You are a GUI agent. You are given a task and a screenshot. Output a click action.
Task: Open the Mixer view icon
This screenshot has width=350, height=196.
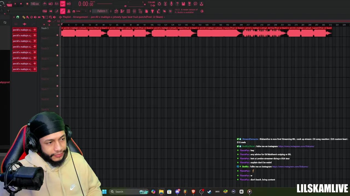click(x=134, y=11)
